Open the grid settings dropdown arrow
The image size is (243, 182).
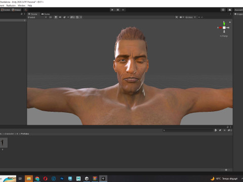click(x=81, y=17)
